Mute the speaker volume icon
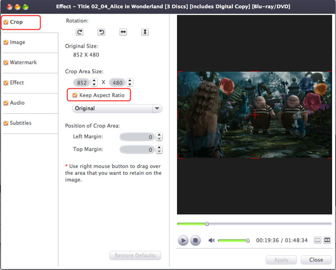This screenshot has width=336, height=270. [x=212, y=240]
